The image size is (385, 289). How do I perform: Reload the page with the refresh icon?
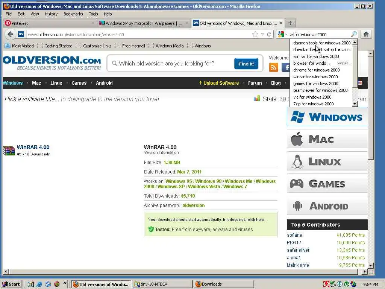pyautogui.click(x=269, y=34)
